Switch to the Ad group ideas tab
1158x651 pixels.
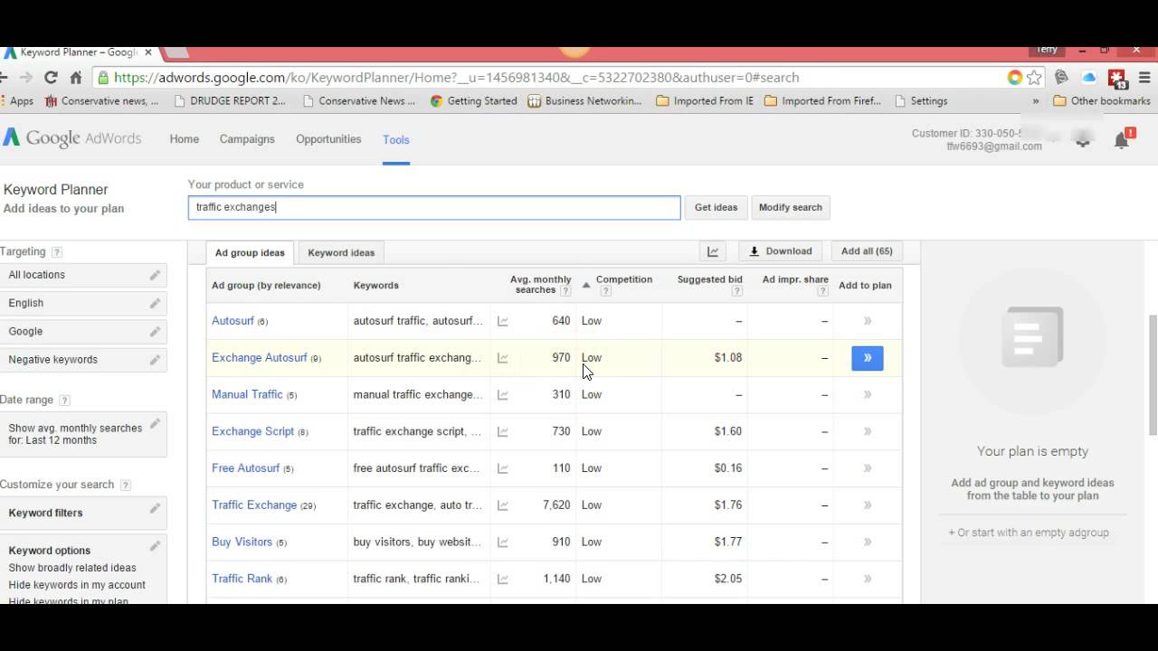pos(250,252)
